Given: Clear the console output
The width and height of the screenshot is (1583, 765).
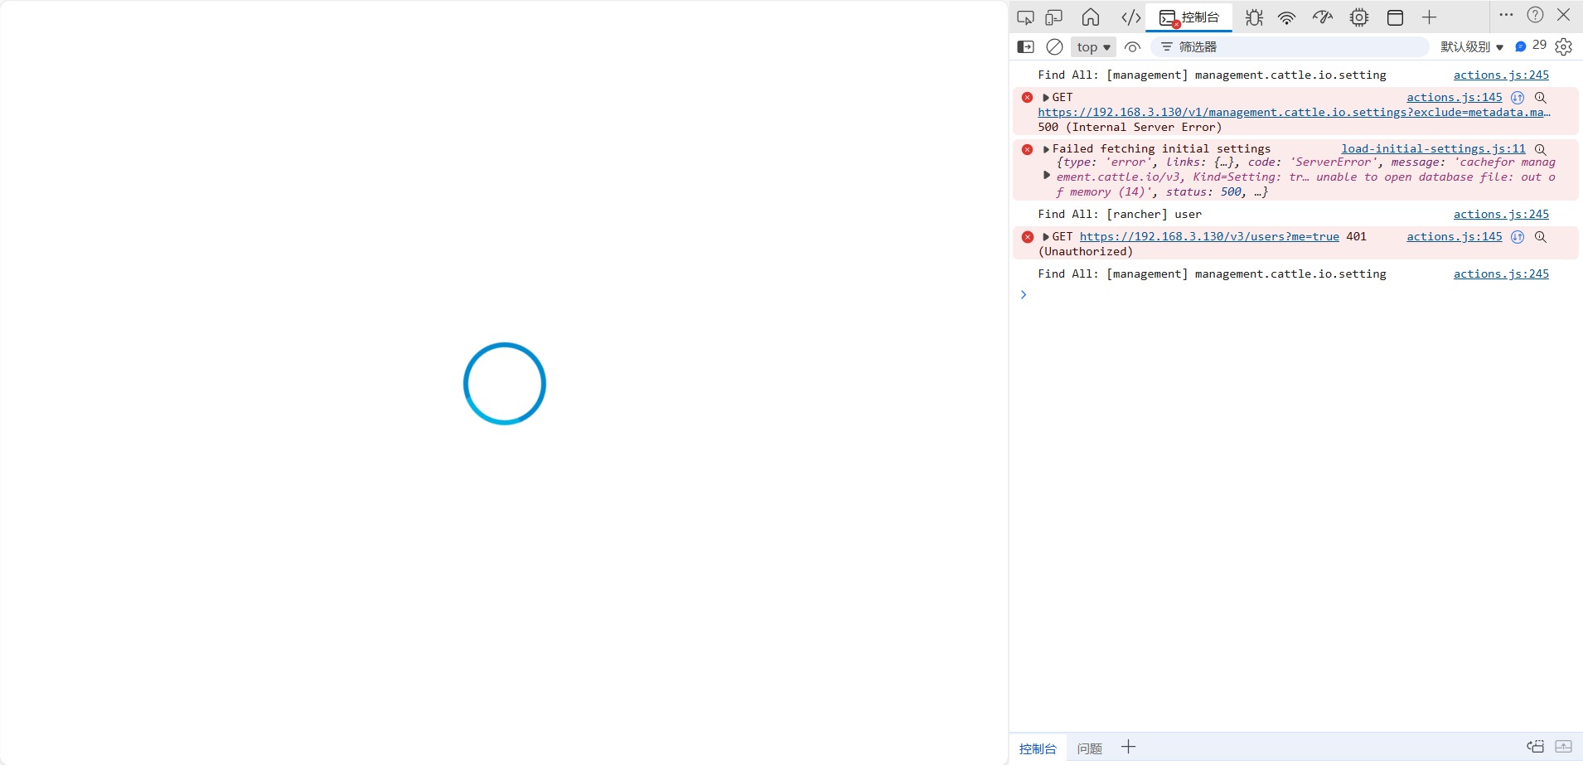Looking at the screenshot, I should tap(1054, 47).
